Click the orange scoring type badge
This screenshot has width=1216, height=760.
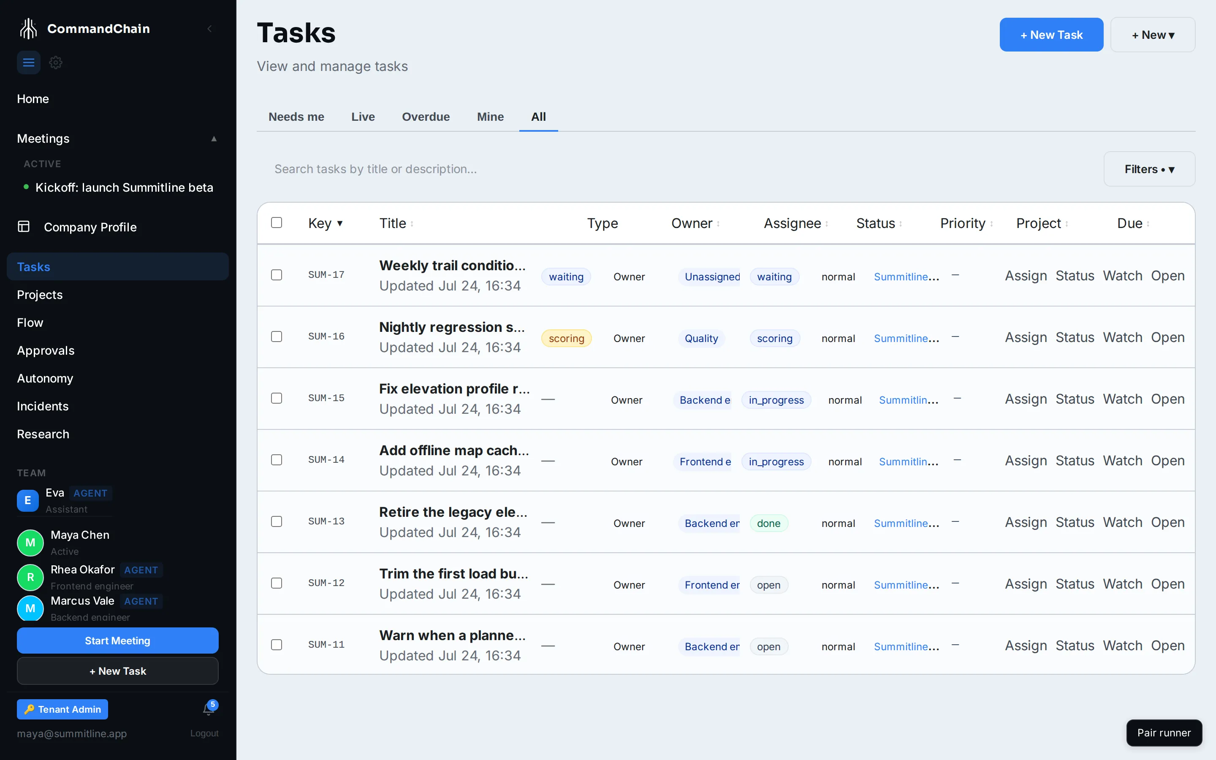[x=566, y=338]
